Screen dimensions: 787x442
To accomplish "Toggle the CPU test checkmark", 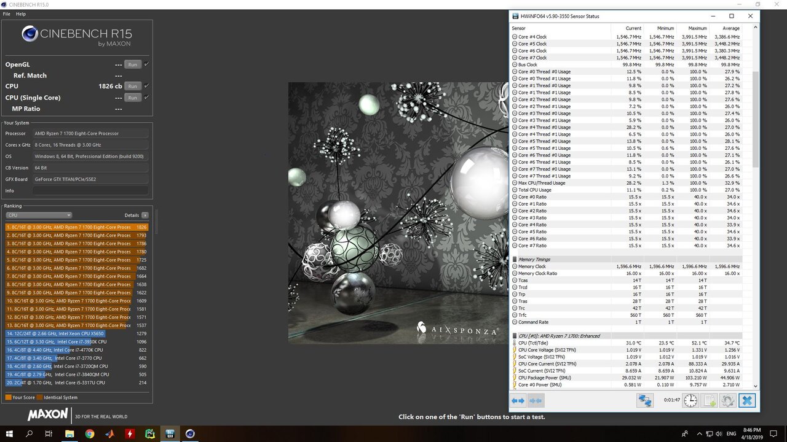I will click(x=146, y=86).
